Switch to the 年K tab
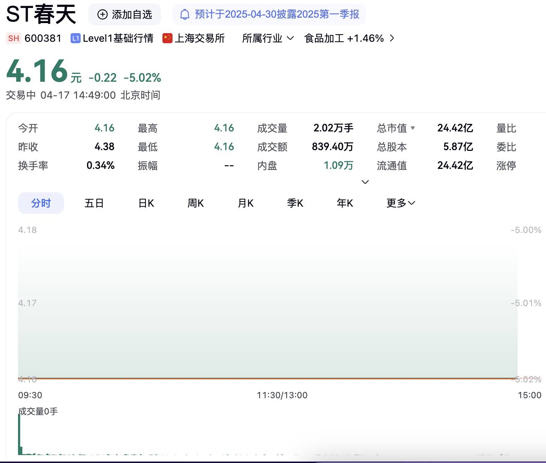546x463 pixels. 345,203
